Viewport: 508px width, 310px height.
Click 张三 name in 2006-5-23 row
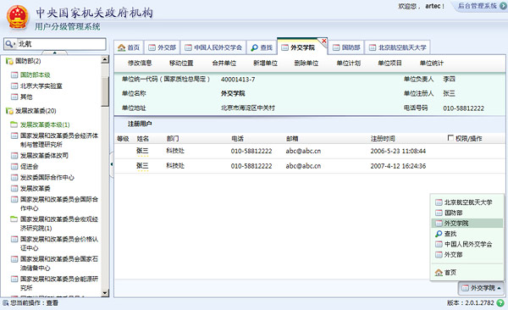tap(142, 151)
